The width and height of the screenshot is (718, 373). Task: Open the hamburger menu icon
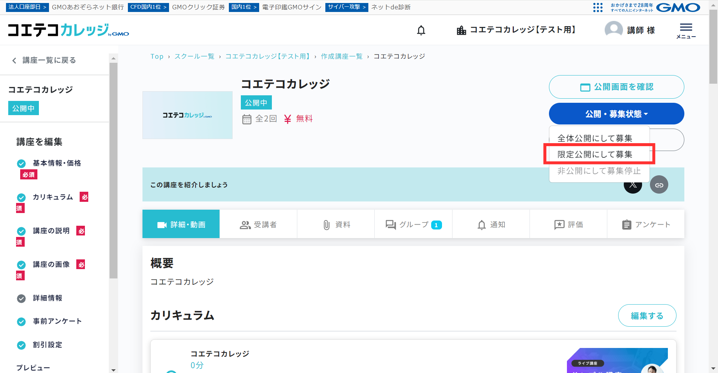[686, 30]
